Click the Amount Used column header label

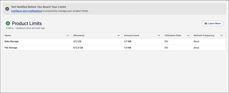[132, 35]
